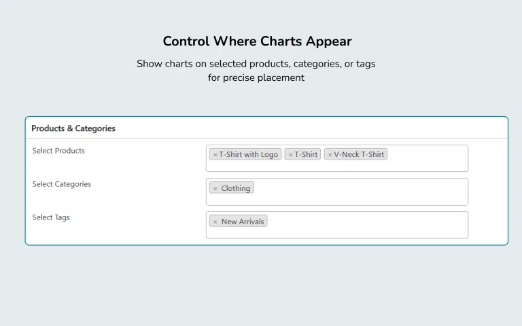Click the New Arrivals chip label
Viewport: 522px width, 326px height.
click(243, 222)
